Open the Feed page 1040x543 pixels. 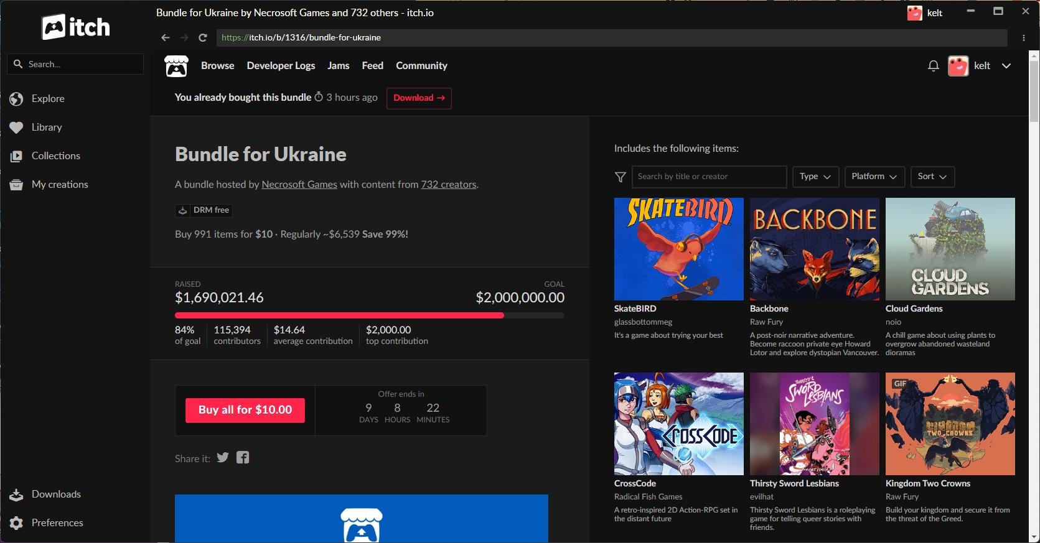[373, 66]
